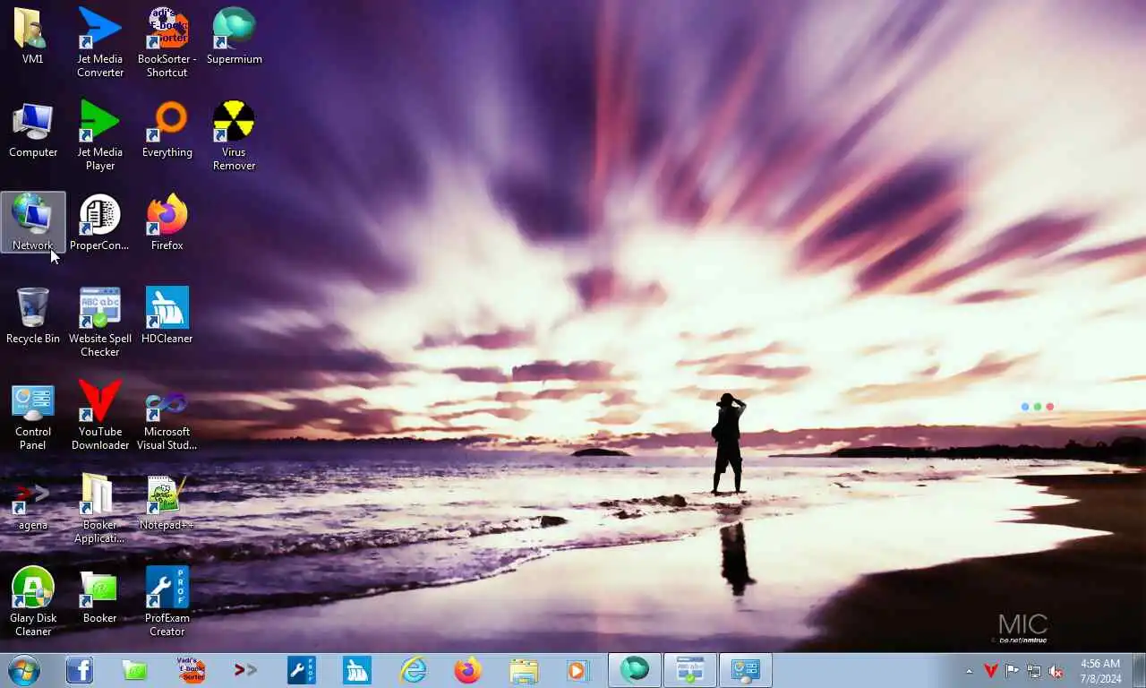Show hidden system tray icons
The height and width of the screenshot is (688, 1146).
969,671
